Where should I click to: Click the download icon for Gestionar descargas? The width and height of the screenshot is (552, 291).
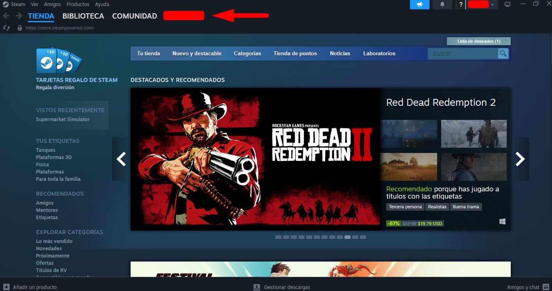click(x=257, y=287)
